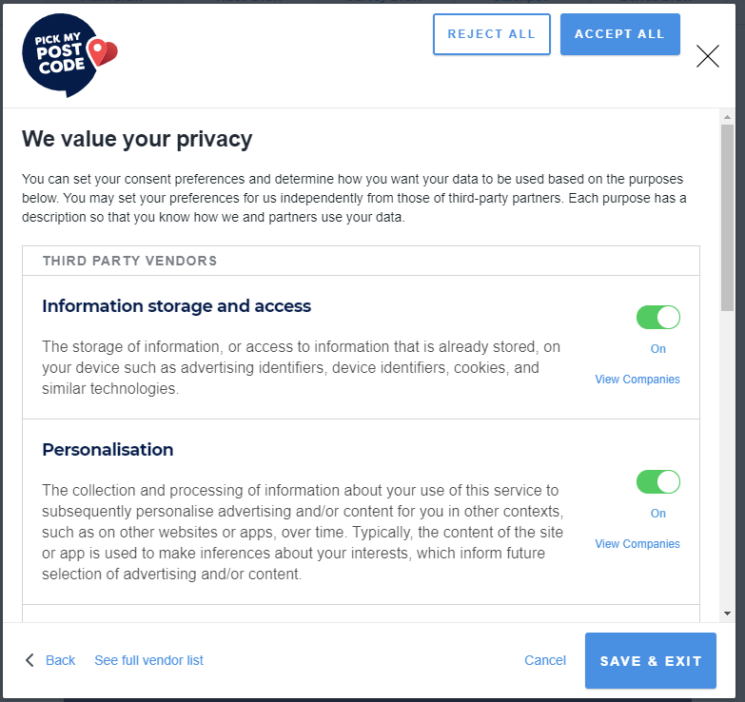Screen dimensions: 745x702
Task: Close the privacy dialog with X icon
Action: tap(708, 56)
